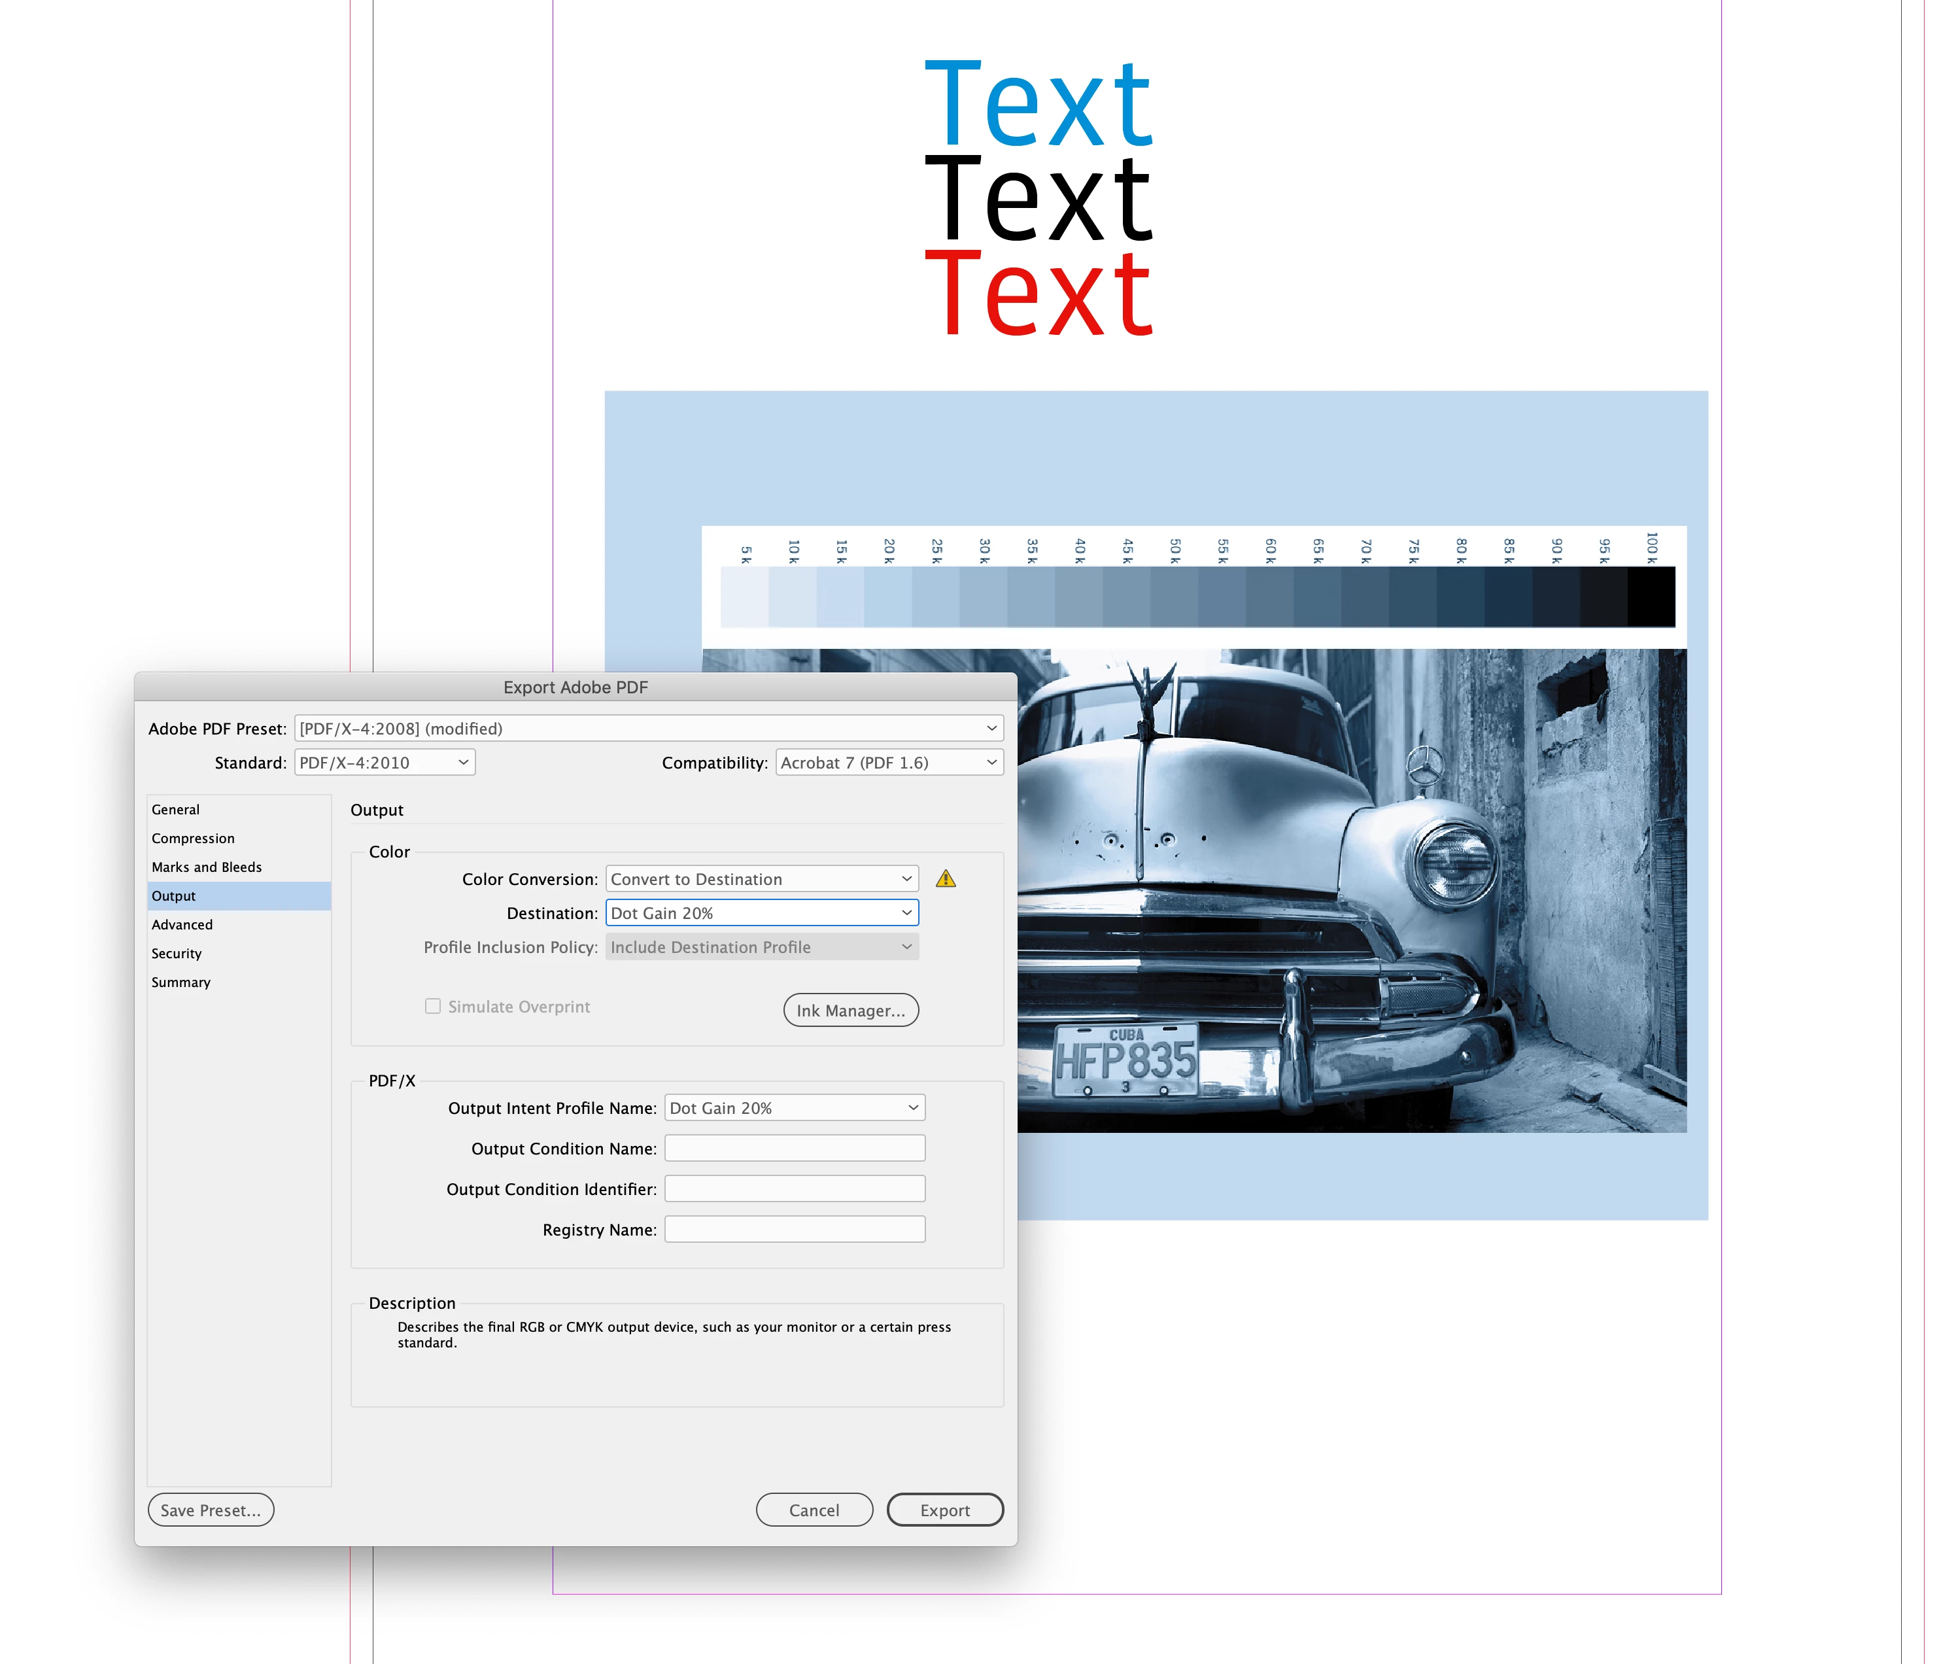
Task: Go to the Advanced section
Action: click(x=182, y=925)
